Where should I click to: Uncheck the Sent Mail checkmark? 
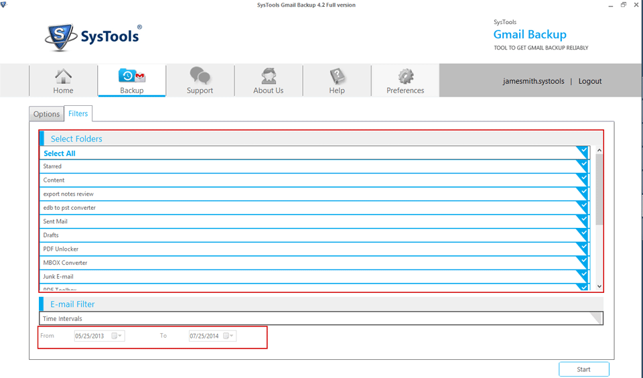(x=582, y=220)
